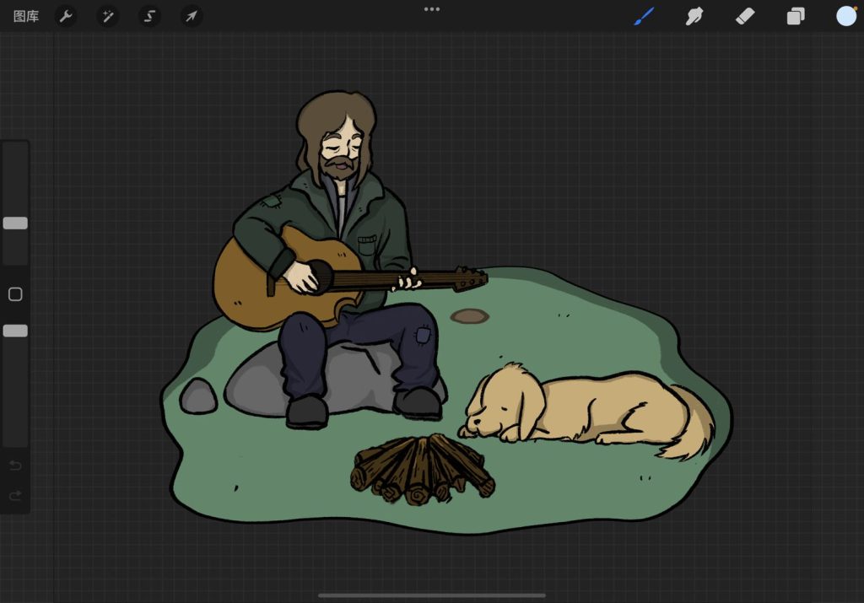The image size is (864, 603).
Task: Open the 图库 gallery
Action: point(26,16)
